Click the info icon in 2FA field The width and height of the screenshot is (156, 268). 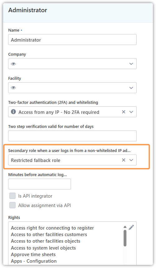pyautogui.click(x=13, y=112)
